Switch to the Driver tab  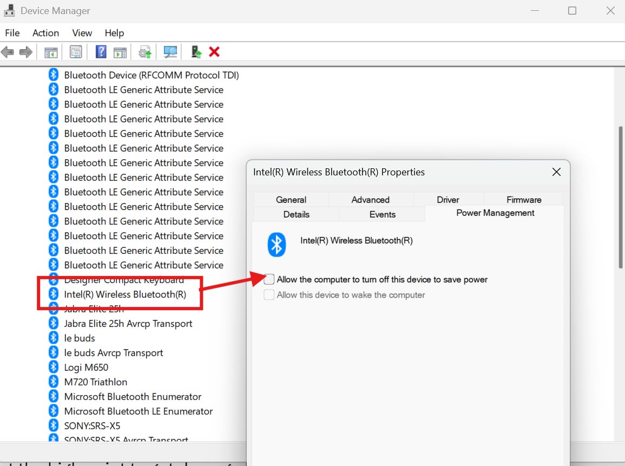448,200
